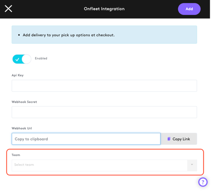211x191 pixels.
Task: Focus the Webhook Secret input field
Action: pos(104,112)
